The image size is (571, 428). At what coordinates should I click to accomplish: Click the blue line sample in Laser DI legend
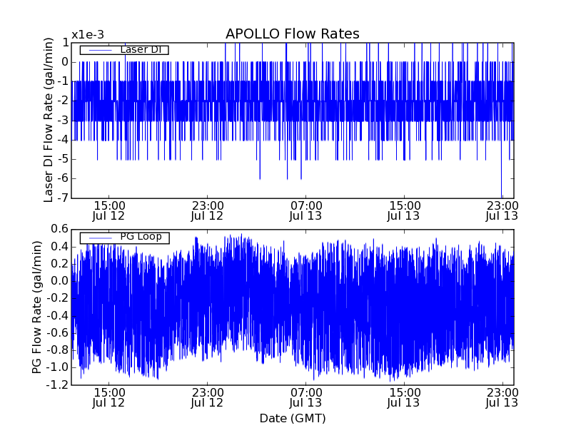99,50
